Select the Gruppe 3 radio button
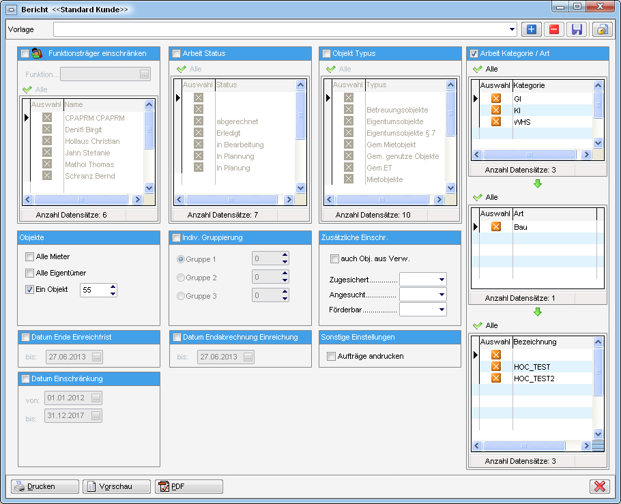Viewport: 621px width, 504px height. point(181,296)
